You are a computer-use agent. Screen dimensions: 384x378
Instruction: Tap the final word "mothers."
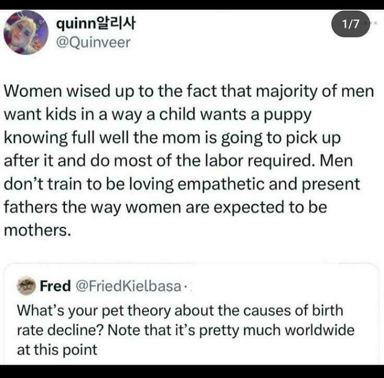(38, 231)
